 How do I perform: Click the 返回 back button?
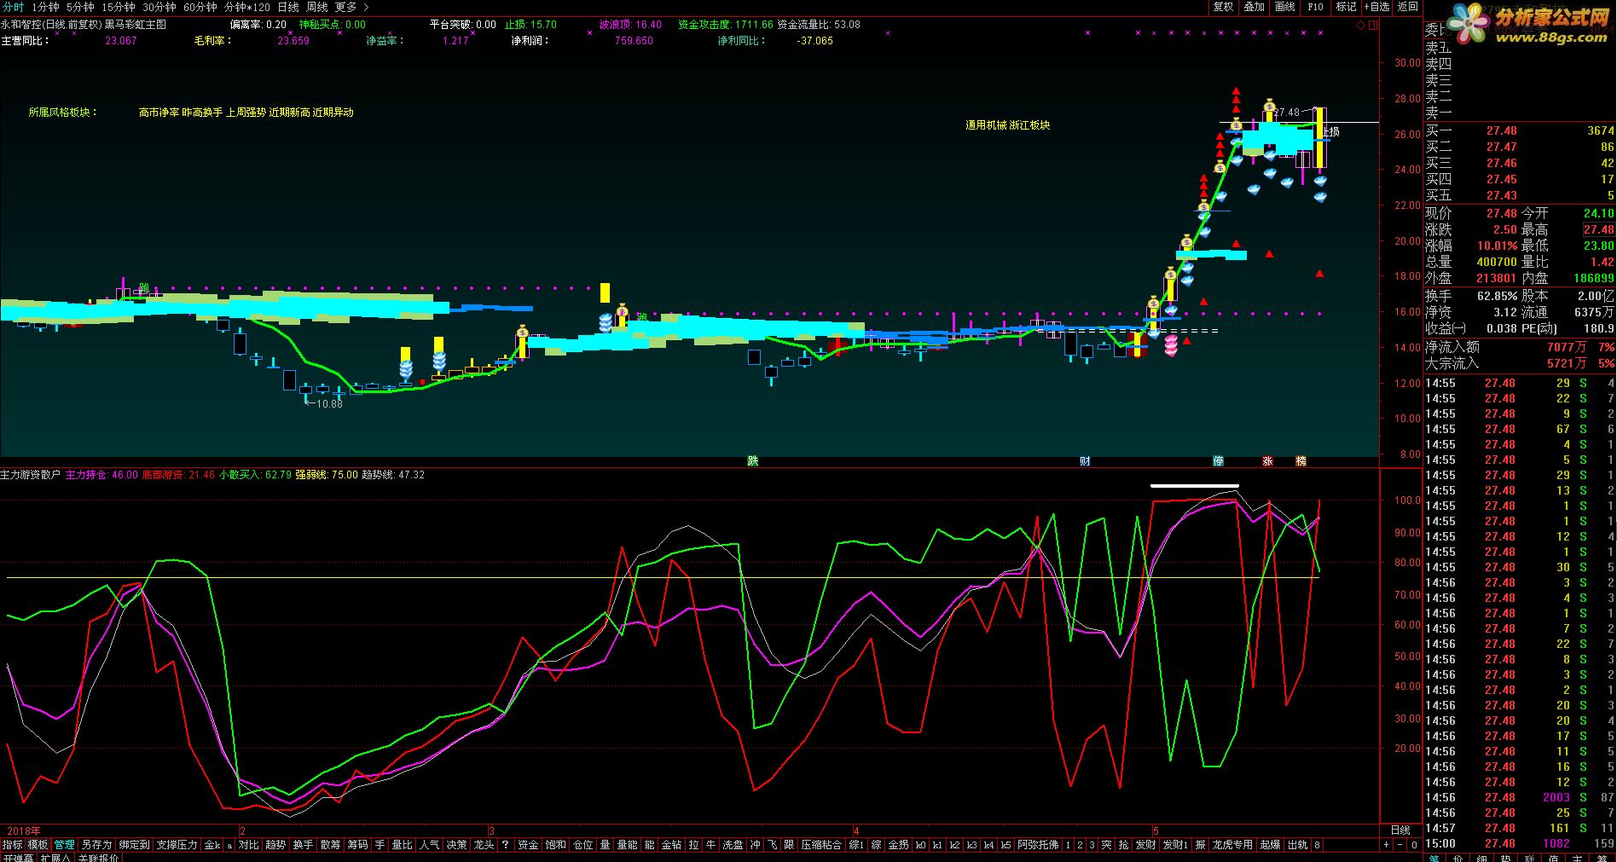click(1408, 7)
